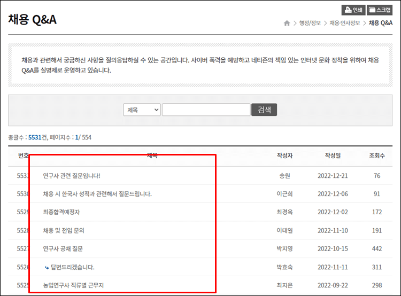Open post 채용 및 전입 문의
The width and height of the screenshot is (401, 296).
click(64, 231)
